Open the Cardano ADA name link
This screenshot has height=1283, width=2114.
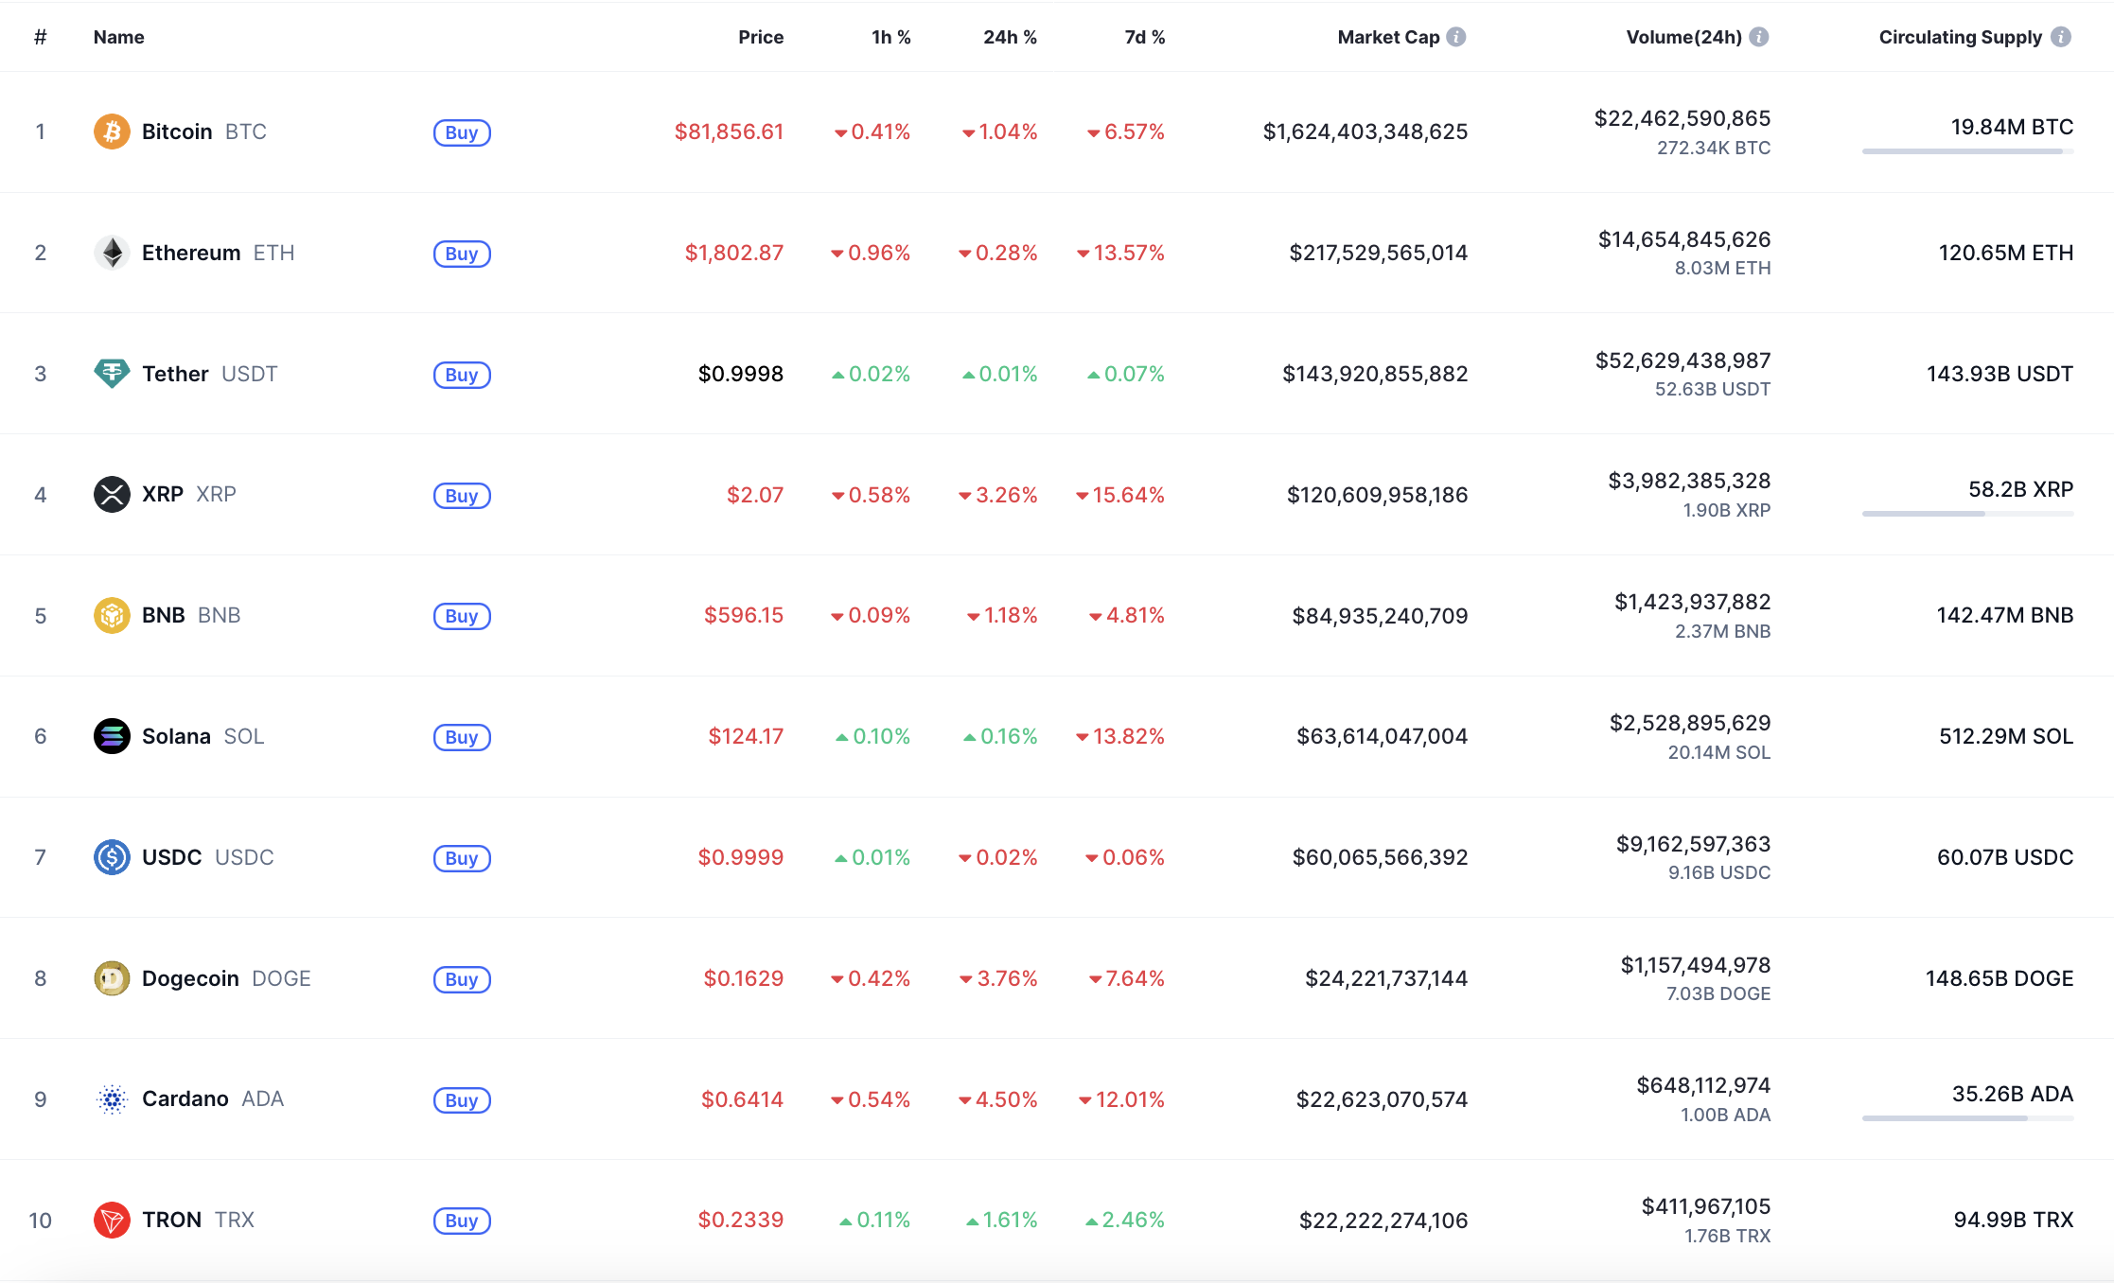(x=185, y=1098)
